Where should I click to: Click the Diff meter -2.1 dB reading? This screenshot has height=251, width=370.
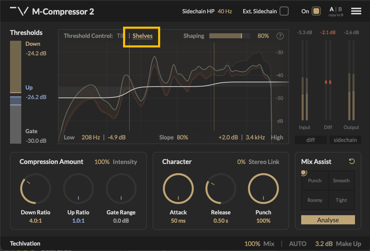[328, 32]
